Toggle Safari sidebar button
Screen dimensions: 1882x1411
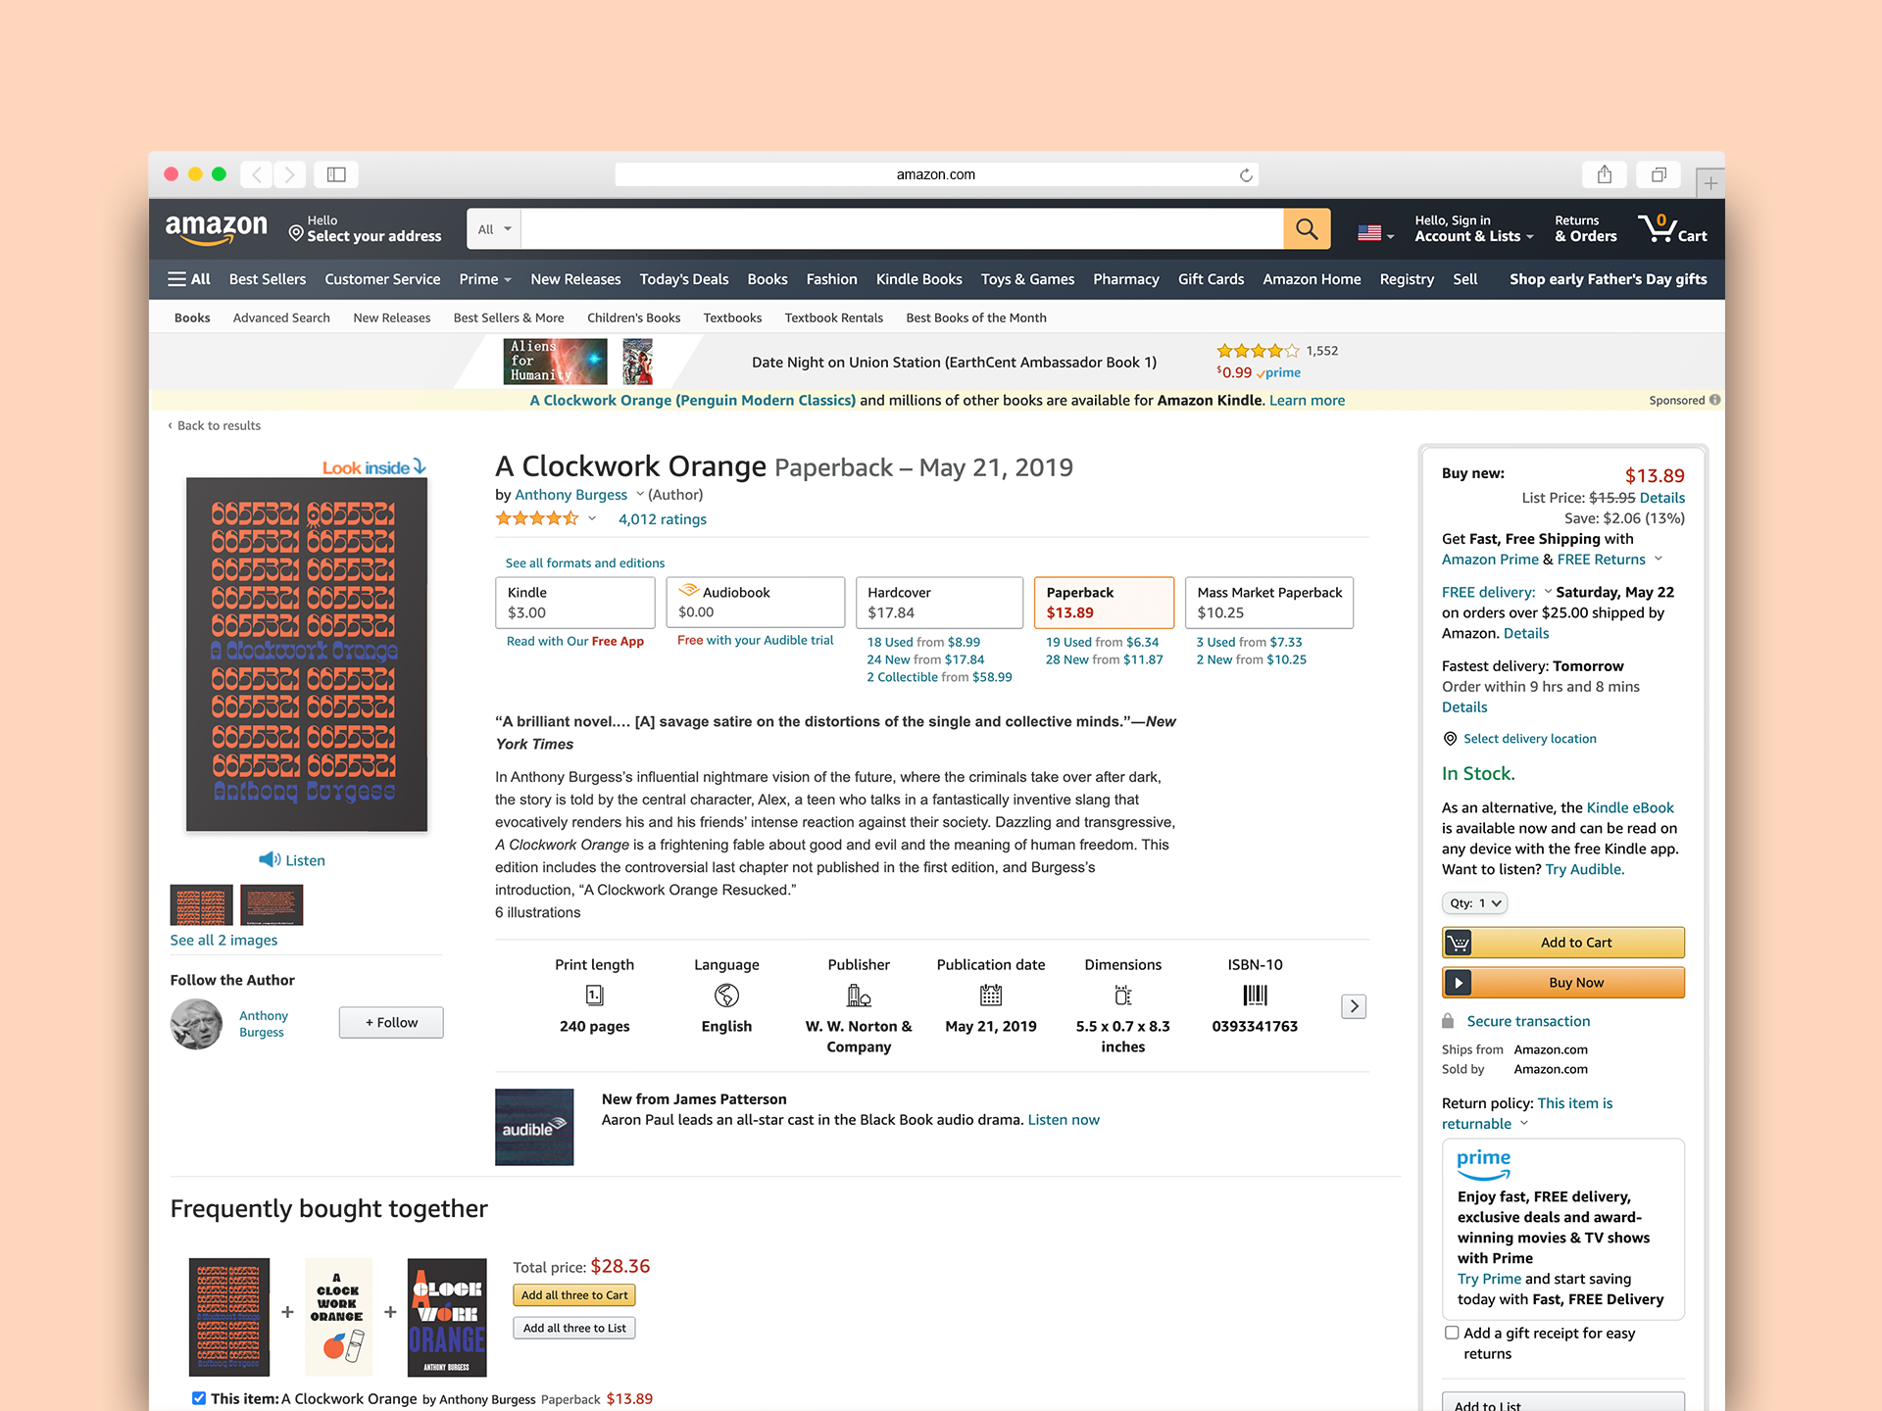[336, 174]
